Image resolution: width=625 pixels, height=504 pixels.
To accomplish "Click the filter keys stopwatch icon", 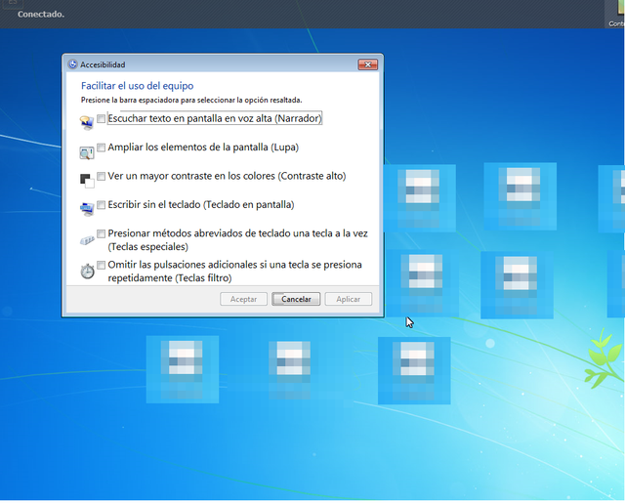I will pos(87,272).
